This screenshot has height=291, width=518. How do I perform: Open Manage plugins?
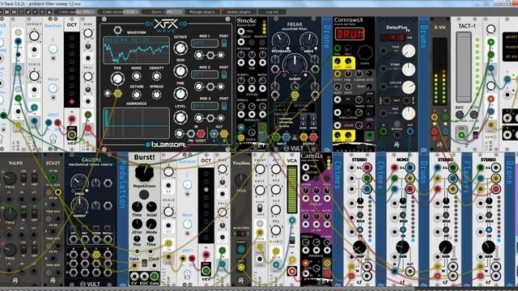click(x=202, y=11)
